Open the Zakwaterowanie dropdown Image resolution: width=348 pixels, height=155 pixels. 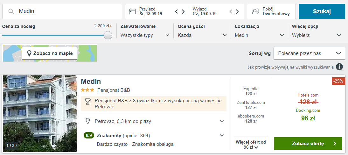point(145,35)
